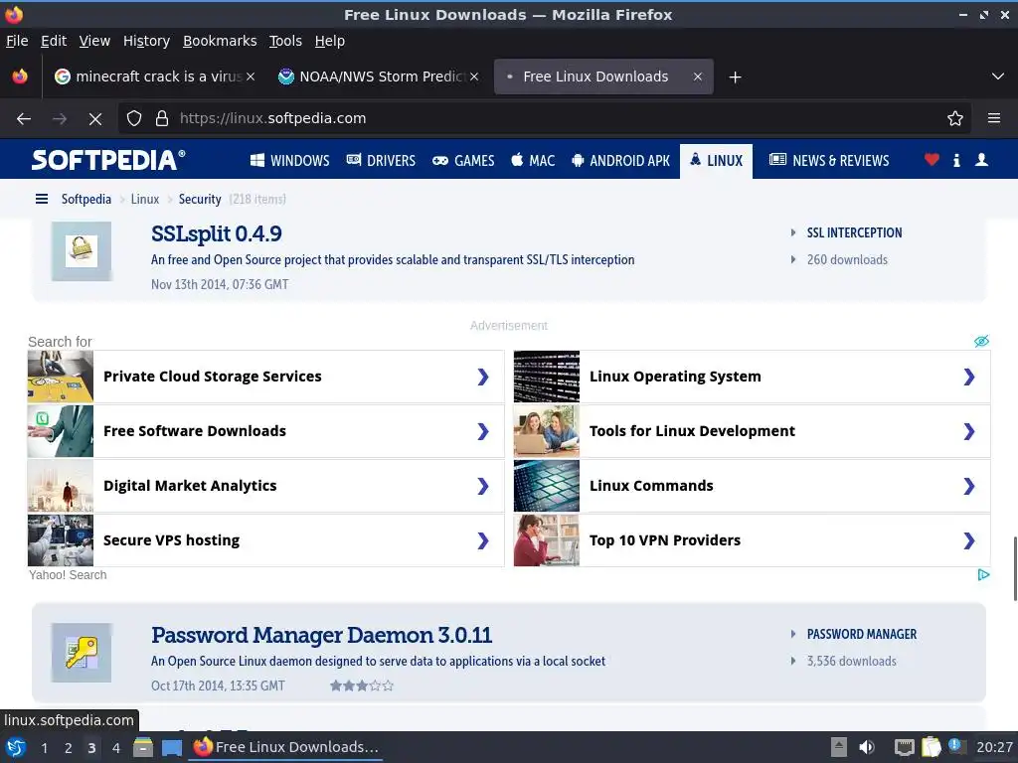Expand the list all tabs dropdown
Screen dimensions: 1018x763
(x=998, y=76)
